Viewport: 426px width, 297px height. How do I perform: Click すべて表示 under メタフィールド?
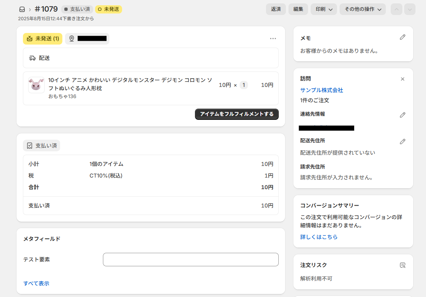point(36,284)
